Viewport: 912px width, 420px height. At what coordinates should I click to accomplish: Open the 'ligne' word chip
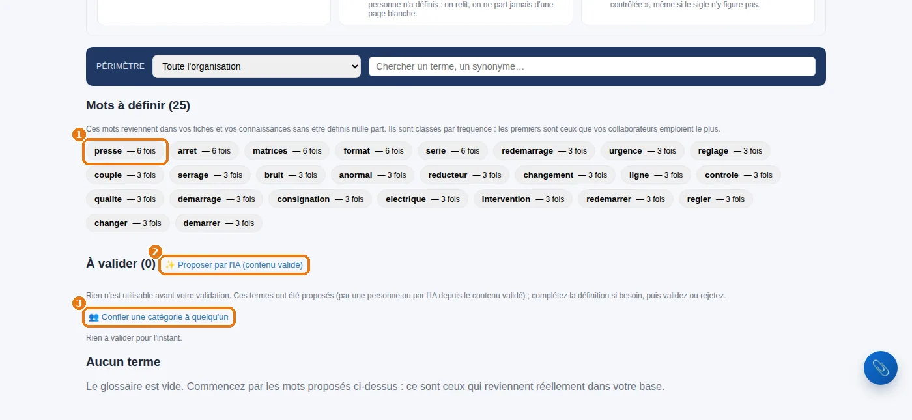(x=656, y=175)
